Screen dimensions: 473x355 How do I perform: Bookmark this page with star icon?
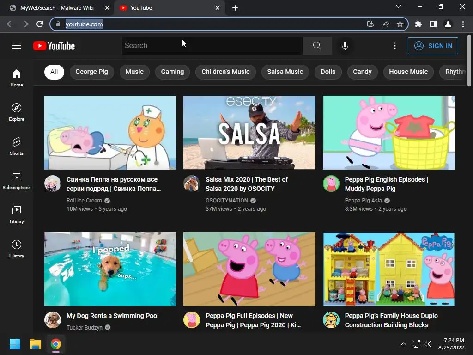click(x=400, y=24)
